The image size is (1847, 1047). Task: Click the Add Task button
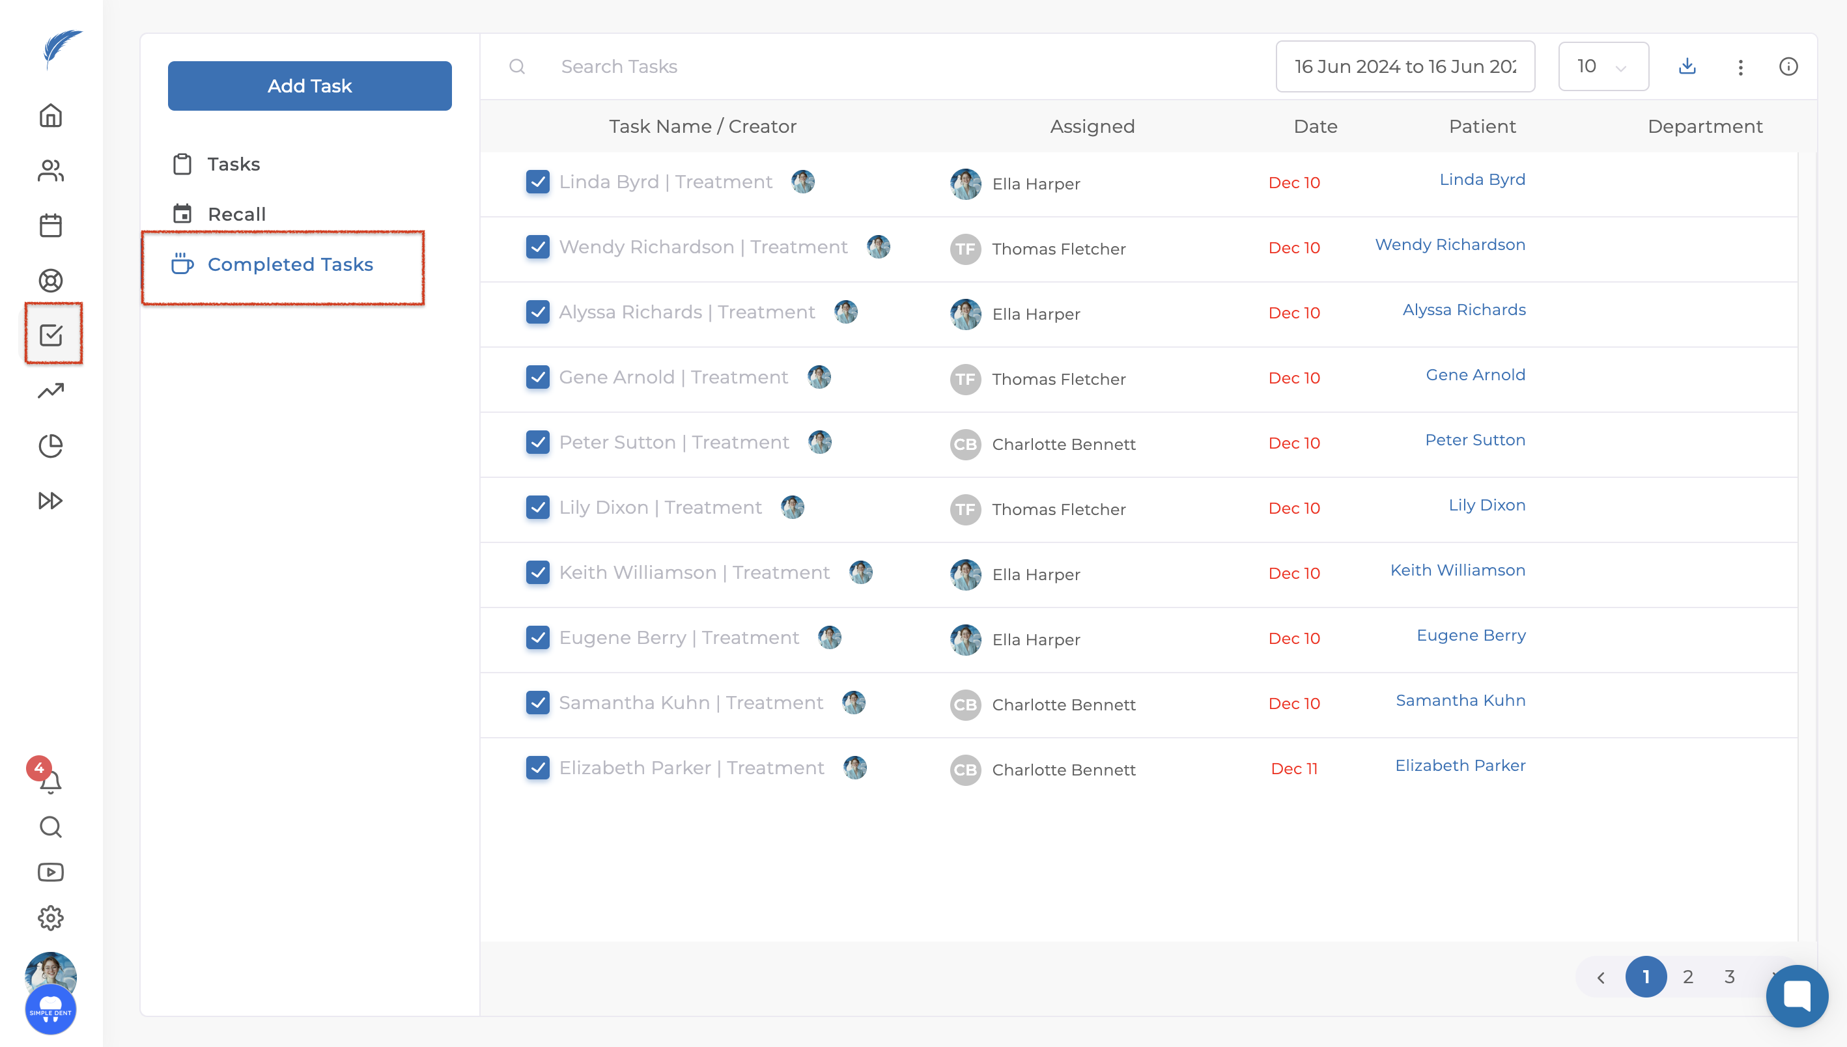pyautogui.click(x=309, y=85)
